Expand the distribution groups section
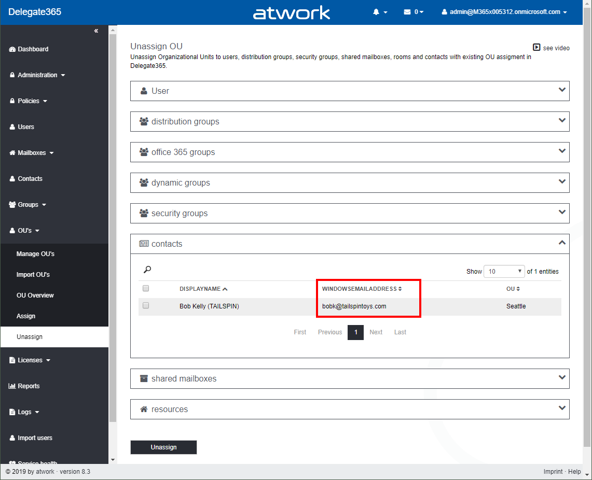 [349, 121]
